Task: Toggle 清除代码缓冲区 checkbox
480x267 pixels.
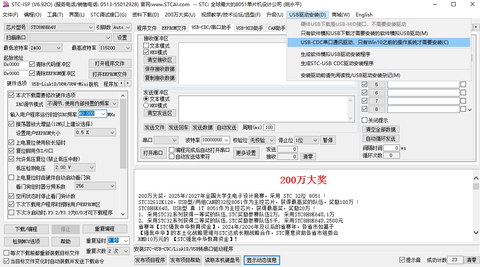Action: click(32, 64)
